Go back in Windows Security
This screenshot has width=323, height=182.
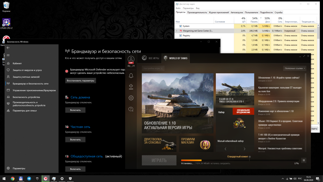click(8, 48)
